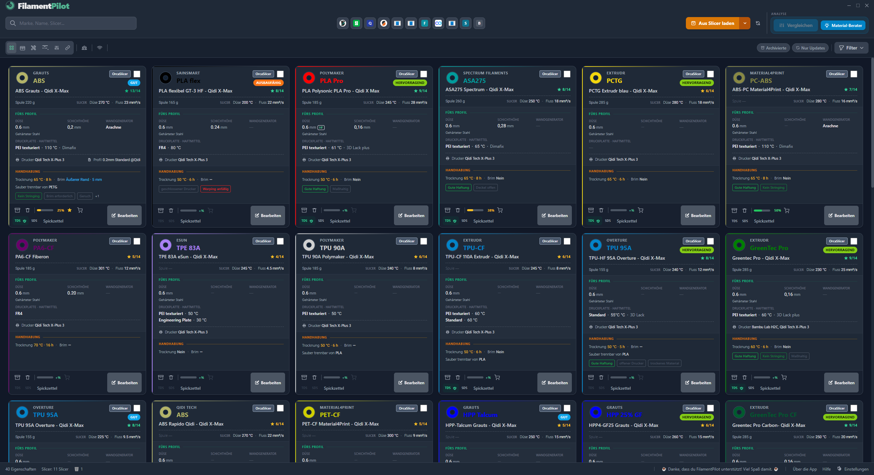The height and width of the screenshot is (475, 874).
Task: Click the chain link icon in the toolbar
Action: pos(68,48)
